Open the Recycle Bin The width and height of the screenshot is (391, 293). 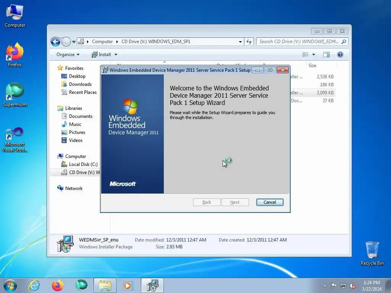point(372,253)
